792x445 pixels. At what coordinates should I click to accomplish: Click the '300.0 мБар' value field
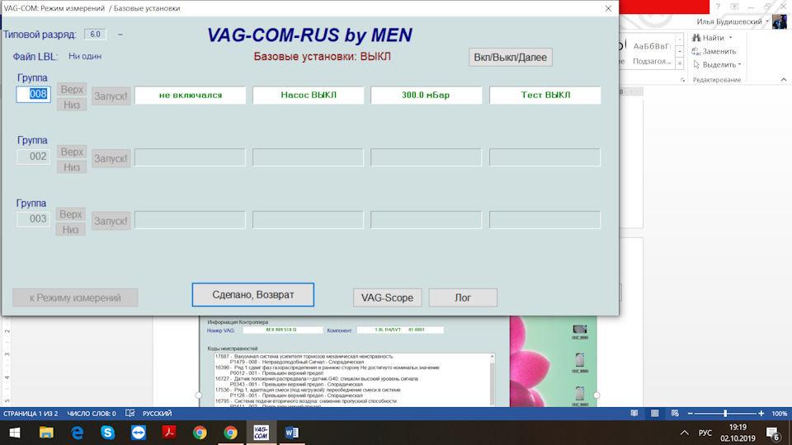tap(427, 95)
